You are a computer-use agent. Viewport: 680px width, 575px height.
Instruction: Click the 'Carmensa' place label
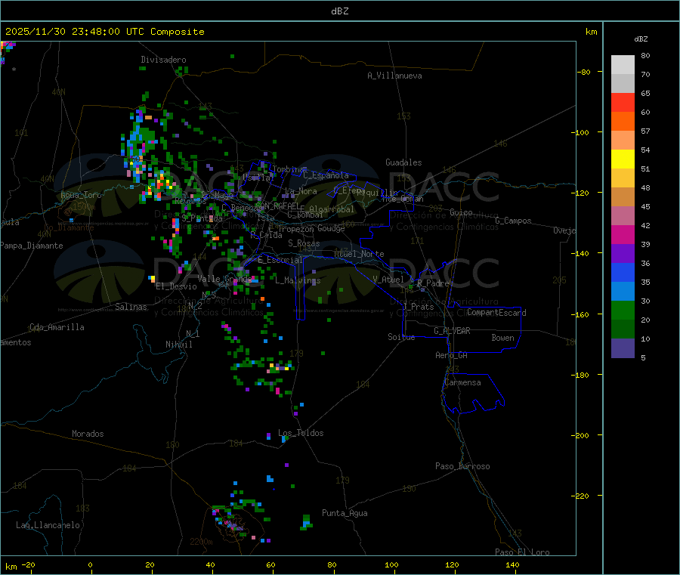click(462, 382)
